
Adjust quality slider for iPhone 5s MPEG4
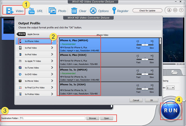click(145, 74)
